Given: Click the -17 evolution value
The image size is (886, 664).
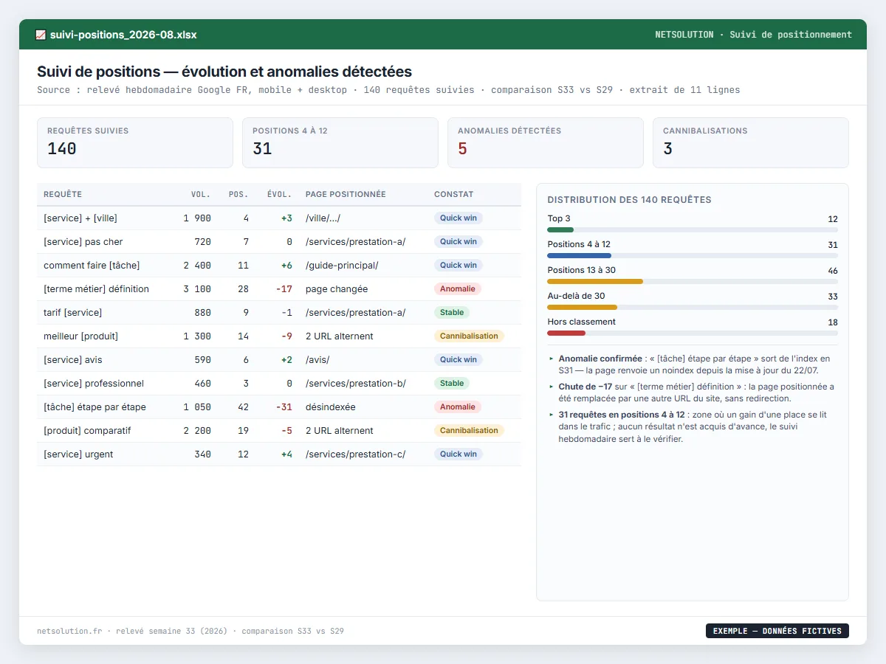Looking at the screenshot, I should click(284, 289).
